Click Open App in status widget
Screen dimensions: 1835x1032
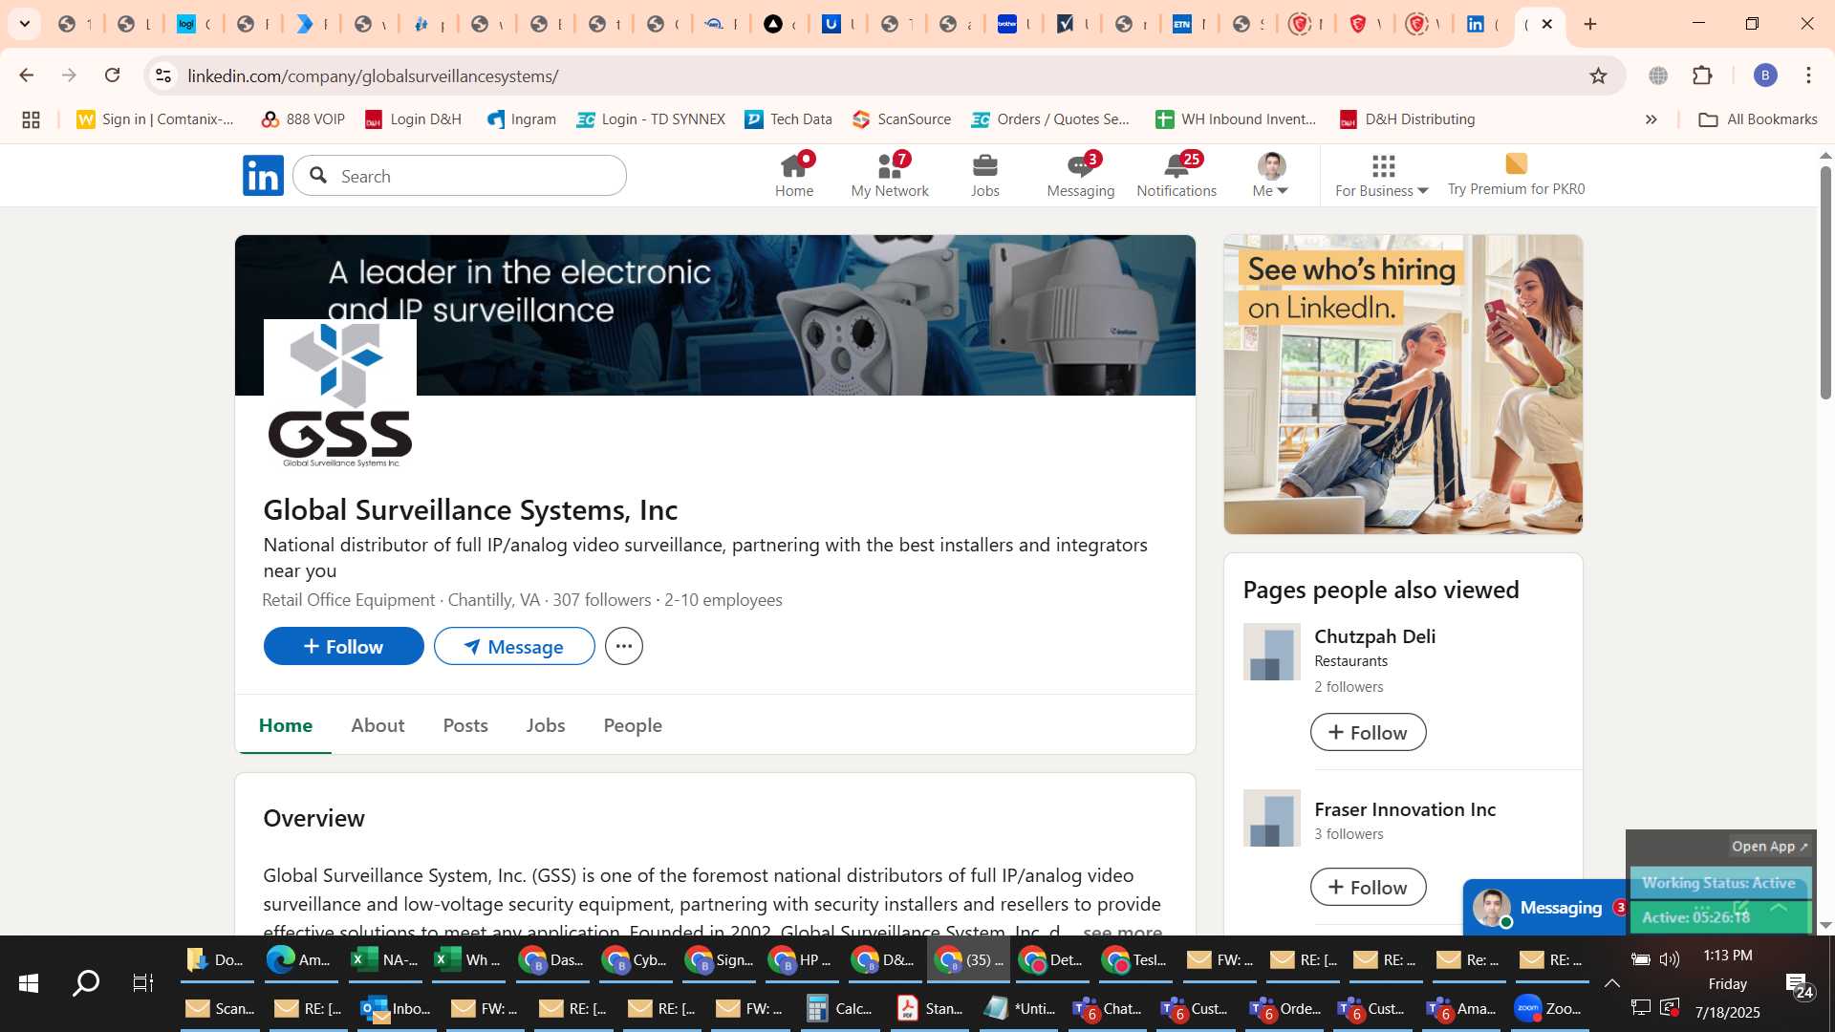(x=1769, y=847)
